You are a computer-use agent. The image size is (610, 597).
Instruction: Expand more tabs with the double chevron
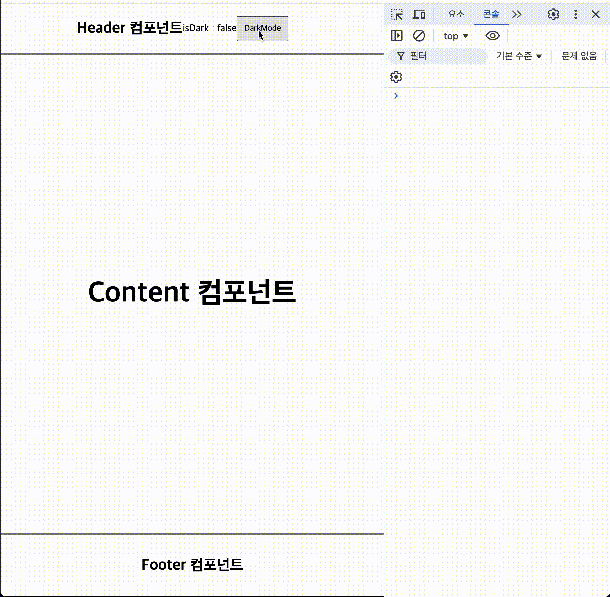[517, 15]
